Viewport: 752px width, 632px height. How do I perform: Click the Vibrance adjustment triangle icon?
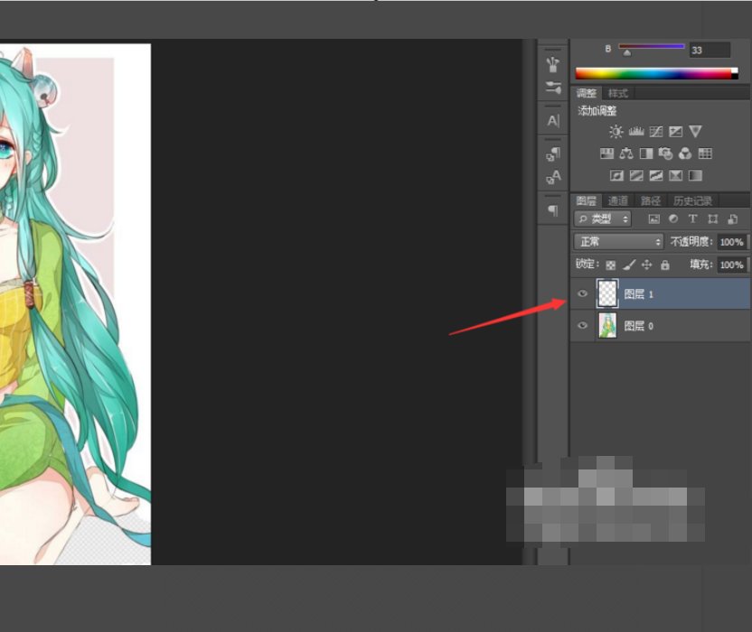(696, 131)
